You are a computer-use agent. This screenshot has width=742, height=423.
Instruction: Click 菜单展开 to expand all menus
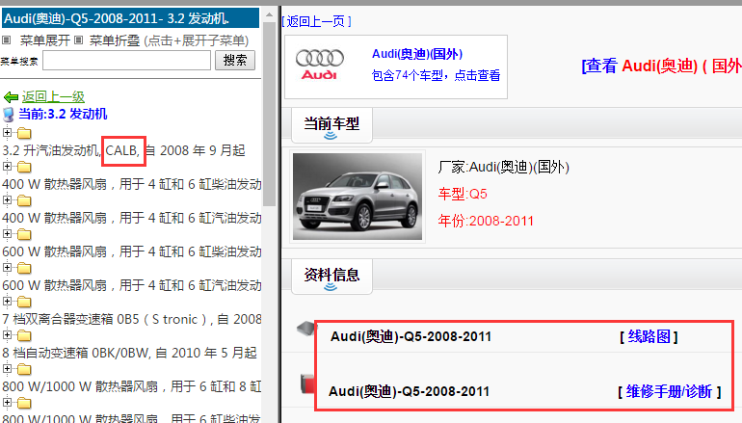45,40
